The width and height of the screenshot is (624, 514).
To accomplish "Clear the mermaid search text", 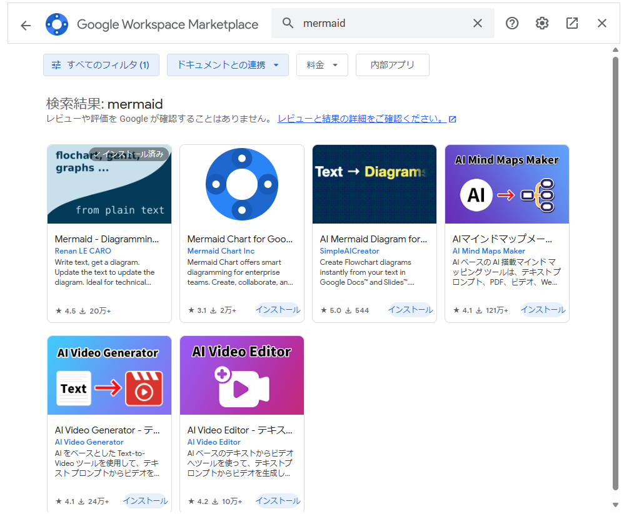I will (x=478, y=23).
